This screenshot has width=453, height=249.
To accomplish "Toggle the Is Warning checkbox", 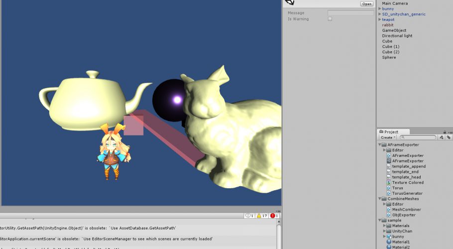I will click(330, 19).
